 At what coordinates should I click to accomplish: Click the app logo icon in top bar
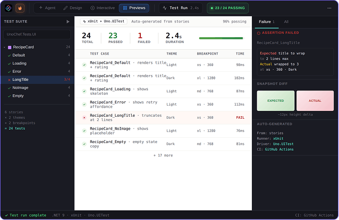coord(9,8)
